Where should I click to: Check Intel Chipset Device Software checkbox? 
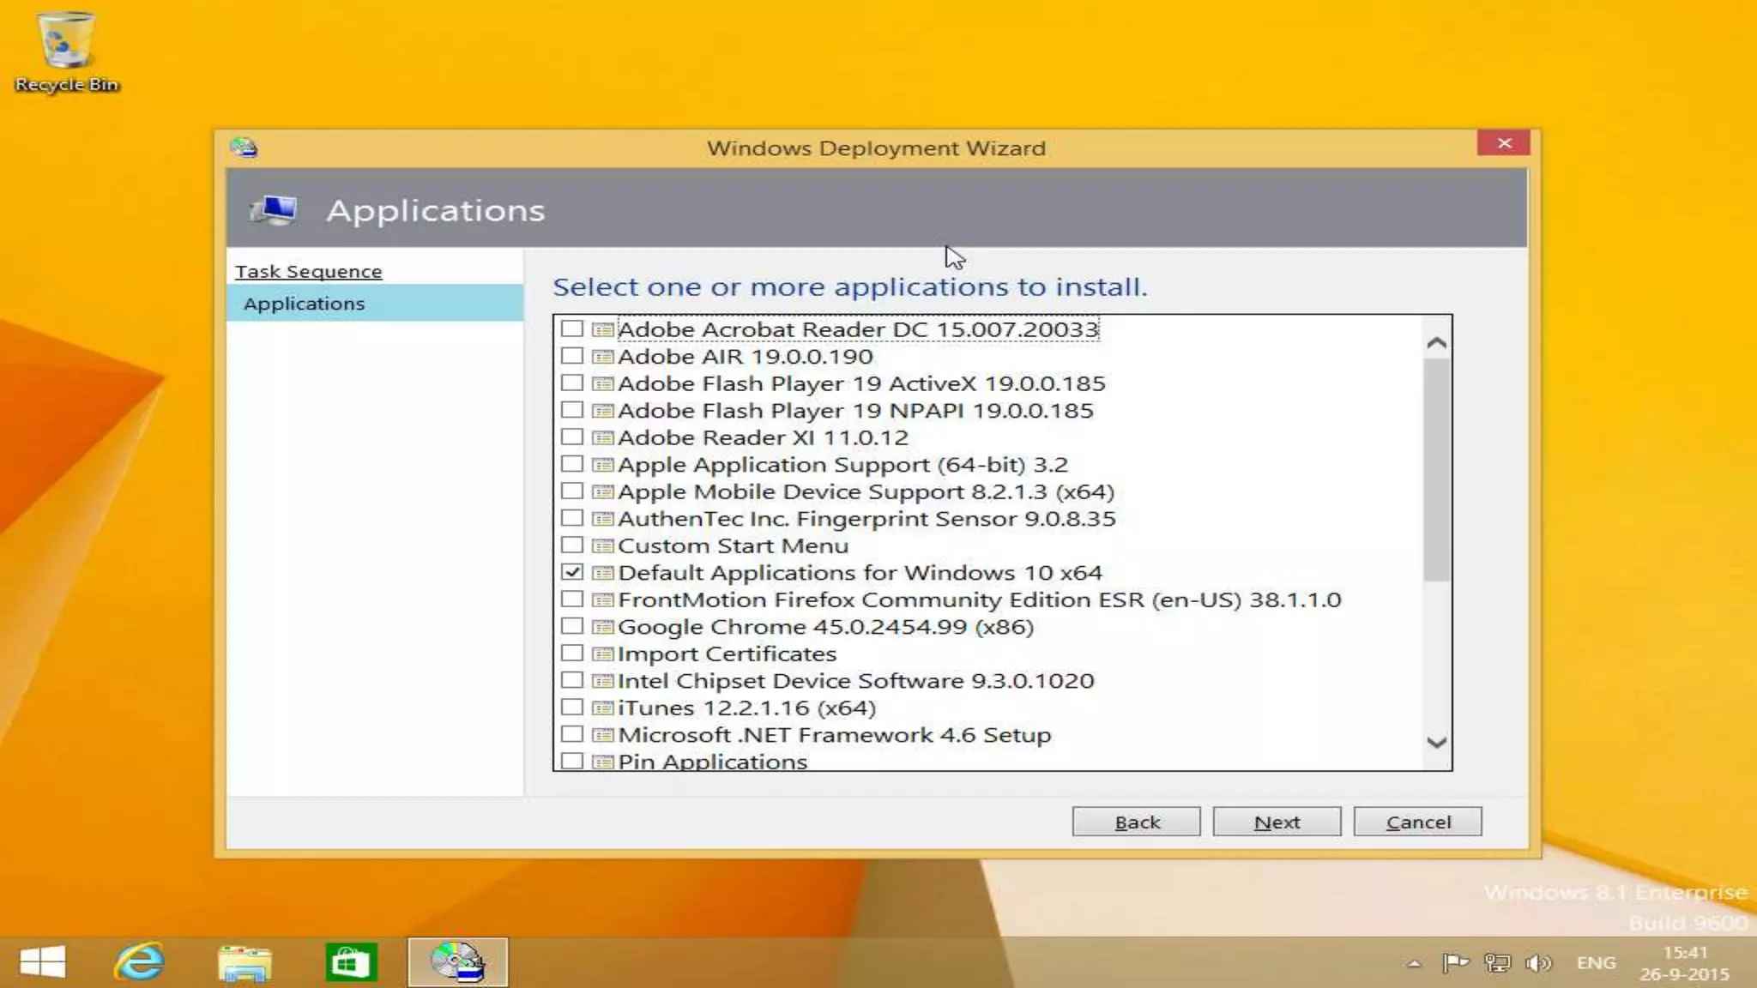(572, 681)
